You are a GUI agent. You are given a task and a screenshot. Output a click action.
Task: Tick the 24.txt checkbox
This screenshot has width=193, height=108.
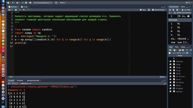click(x=170, y=79)
